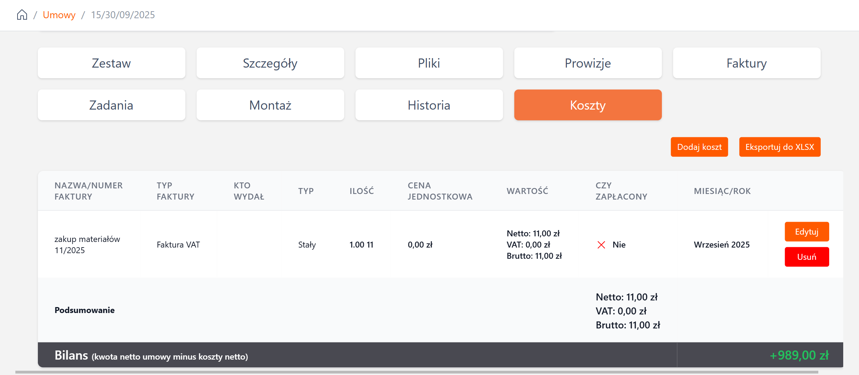
Task: Select the Prowizje tab
Action: point(588,63)
